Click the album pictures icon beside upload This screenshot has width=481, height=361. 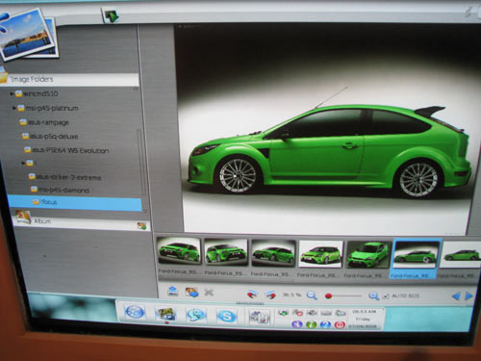(x=191, y=292)
